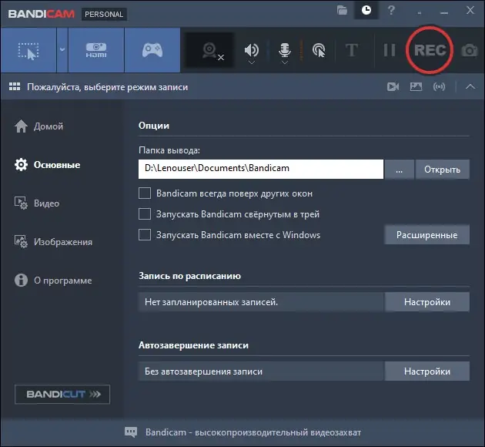Switch to the Изображения tab
The image size is (485, 447).
tap(53, 242)
